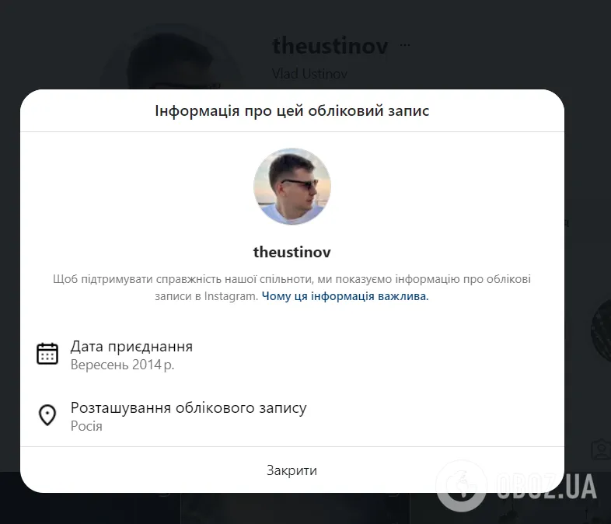The image size is (611, 524).
Task: Click the location pin icon
Action: pyautogui.click(x=47, y=415)
